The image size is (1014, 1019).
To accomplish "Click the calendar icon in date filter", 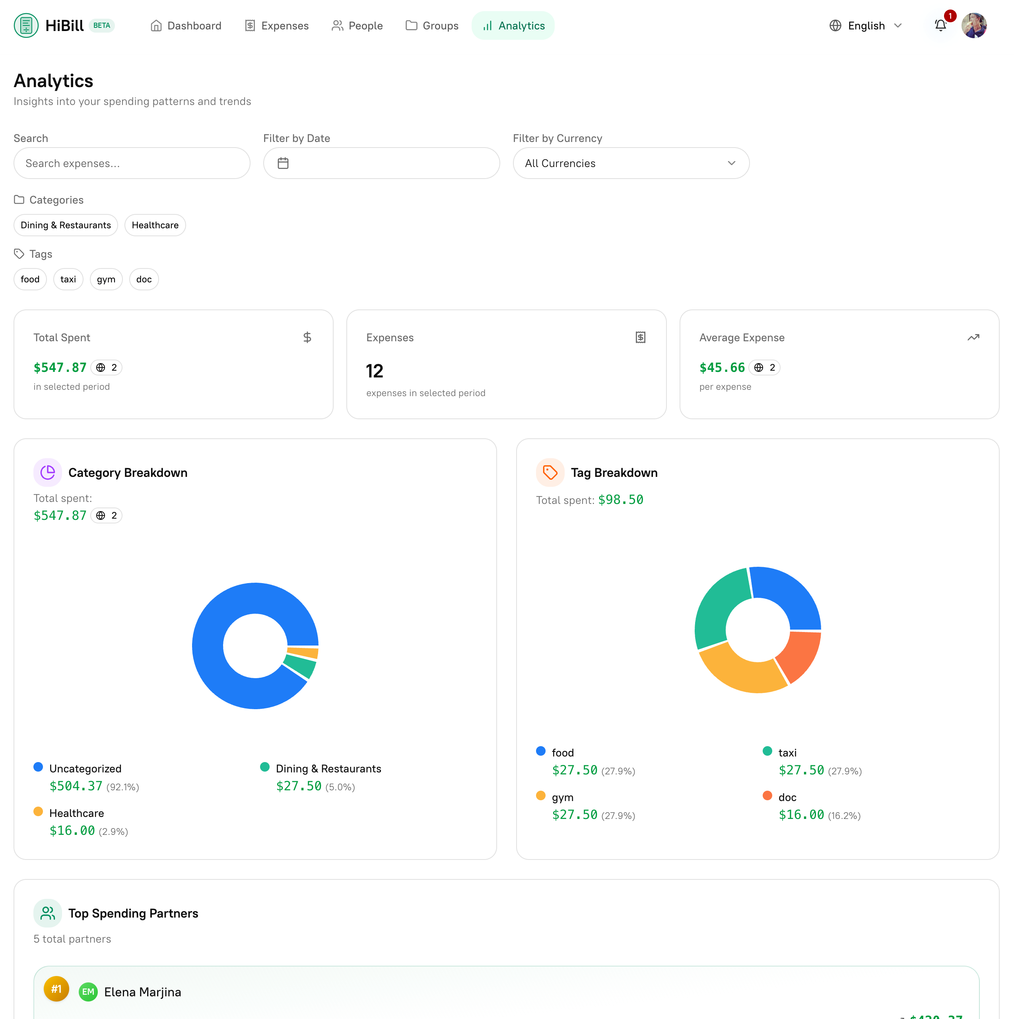I will tap(284, 163).
